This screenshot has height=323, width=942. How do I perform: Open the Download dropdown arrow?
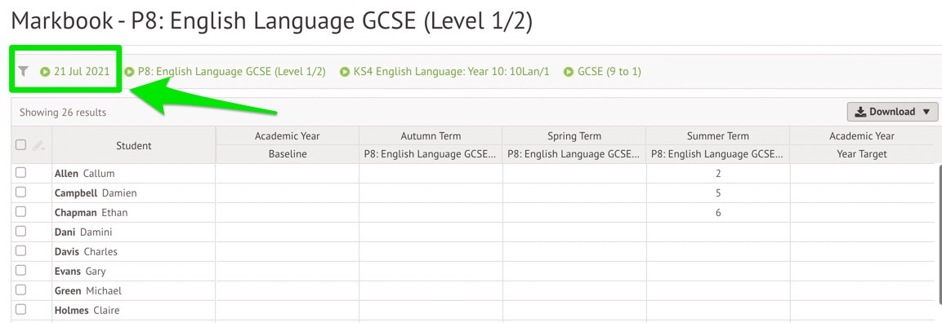click(x=926, y=112)
